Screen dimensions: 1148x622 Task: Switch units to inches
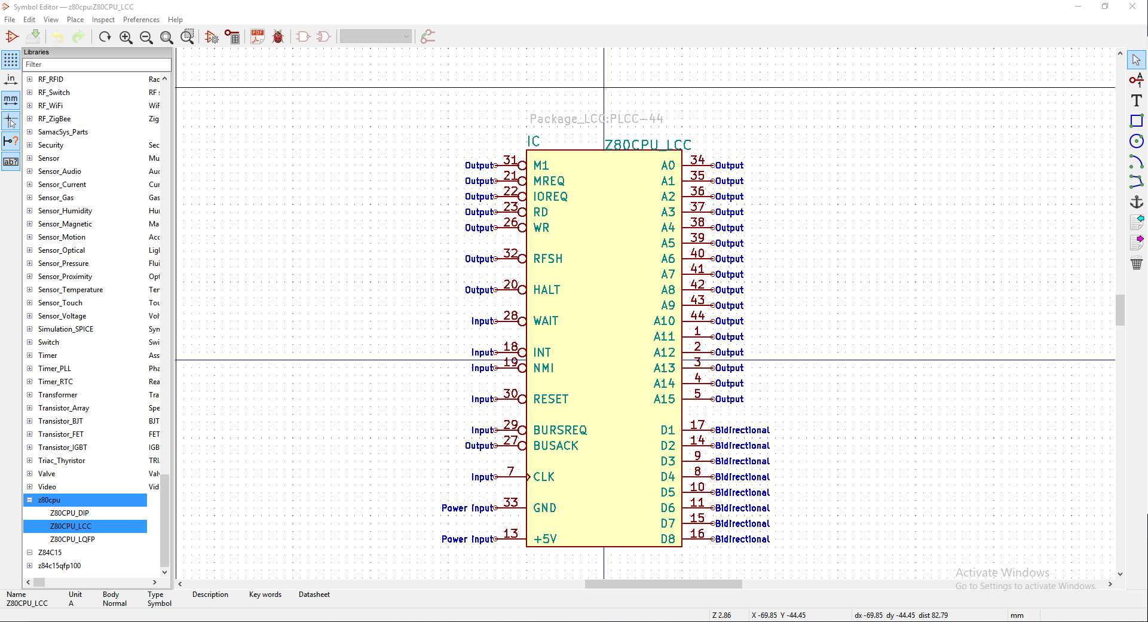coord(11,80)
